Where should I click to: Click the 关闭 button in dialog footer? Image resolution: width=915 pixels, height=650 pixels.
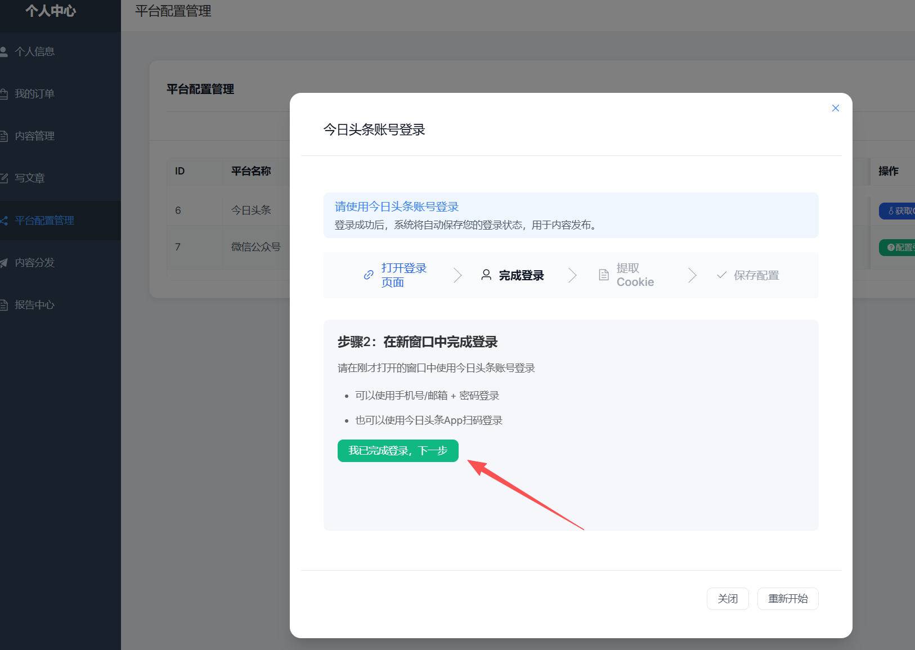click(x=728, y=599)
